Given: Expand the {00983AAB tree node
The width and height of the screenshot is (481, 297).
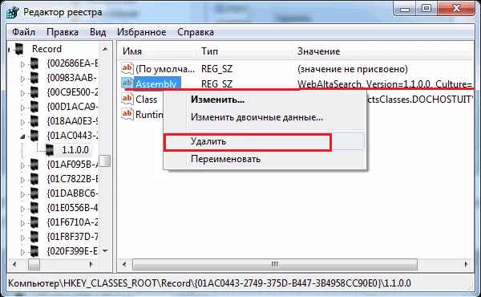Looking at the screenshot, I should click(x=22, y=79).
